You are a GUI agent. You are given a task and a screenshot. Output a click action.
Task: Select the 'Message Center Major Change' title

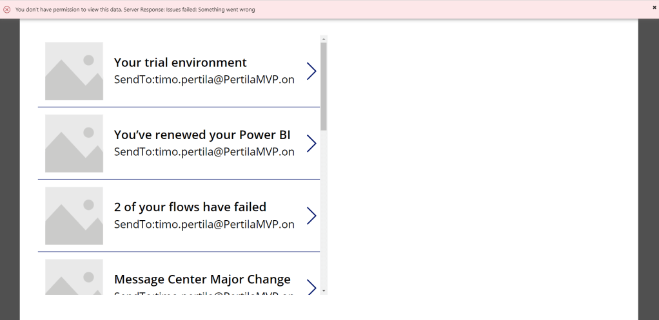[202, 279]
